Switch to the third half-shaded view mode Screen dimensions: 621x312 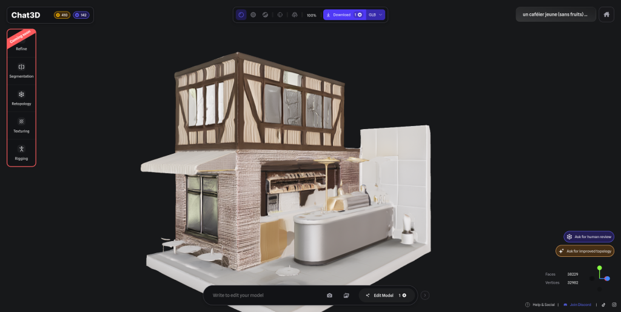[x=265, y=15]
